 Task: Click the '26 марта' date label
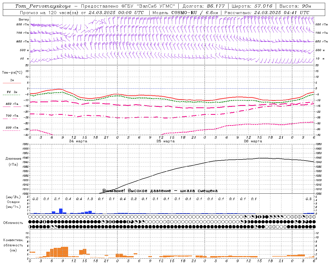tap(253, 141)
